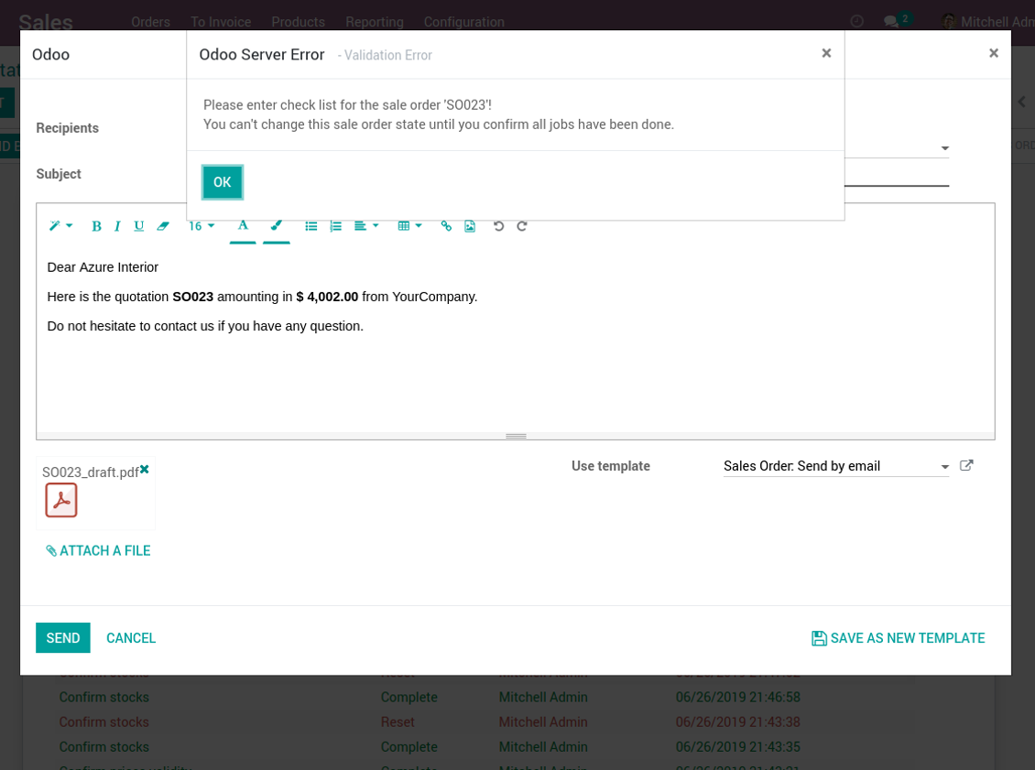
Task: Open the Recipients dropdown arrow
Action: point(945,148)
